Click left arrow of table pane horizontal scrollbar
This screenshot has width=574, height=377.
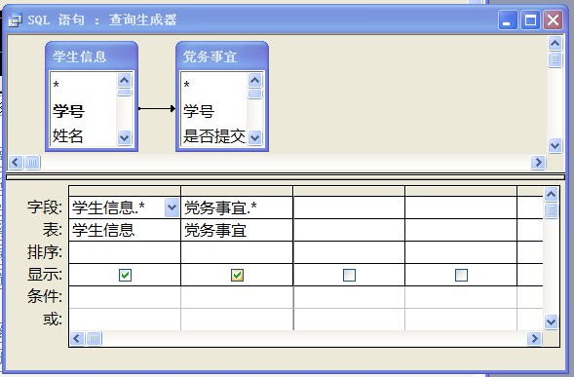16,162
